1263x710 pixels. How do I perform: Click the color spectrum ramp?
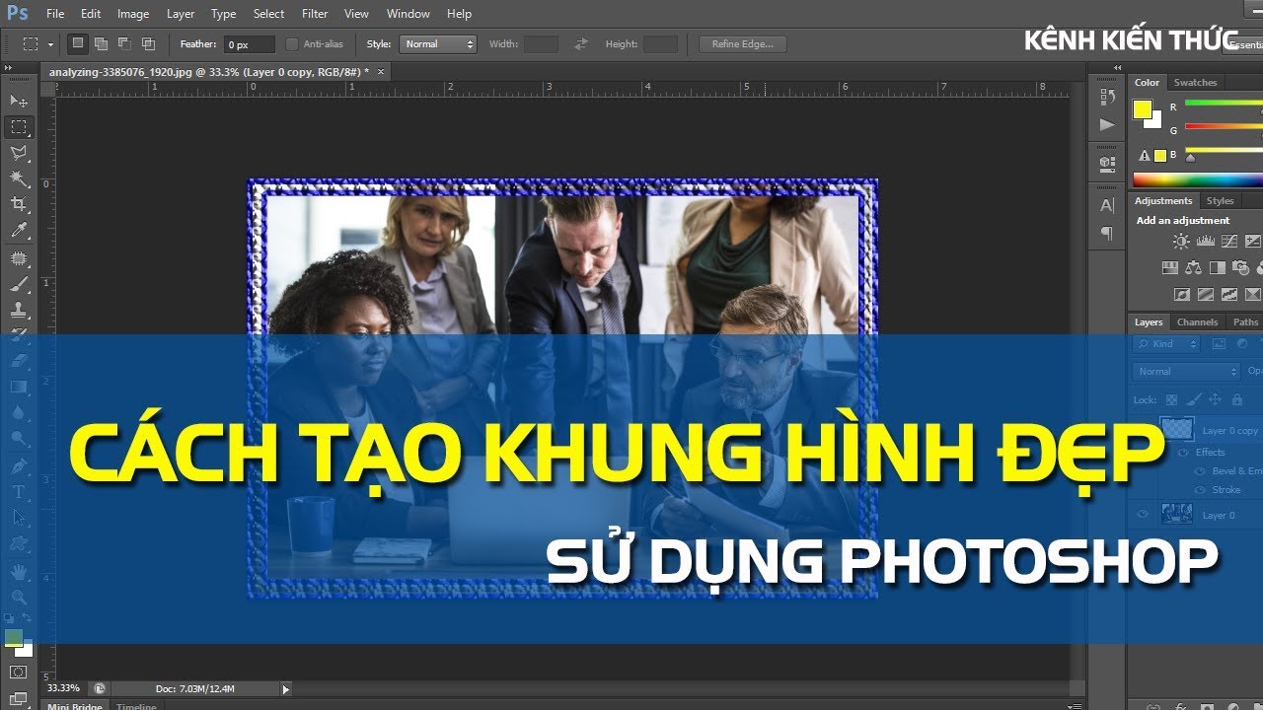(x=1198, y=179)
